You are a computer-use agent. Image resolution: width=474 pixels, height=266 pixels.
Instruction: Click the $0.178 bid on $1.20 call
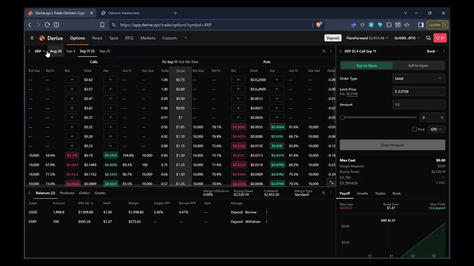pos(72,155)
